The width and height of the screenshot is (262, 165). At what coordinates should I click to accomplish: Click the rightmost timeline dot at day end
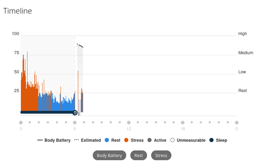(237, 122)
